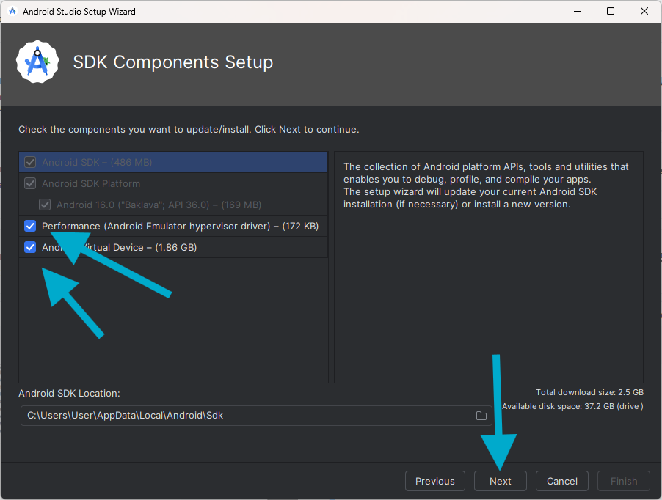
Task: Maximize the Setup Wizard window
Action: pyautogui.click(x=611, y=12)
